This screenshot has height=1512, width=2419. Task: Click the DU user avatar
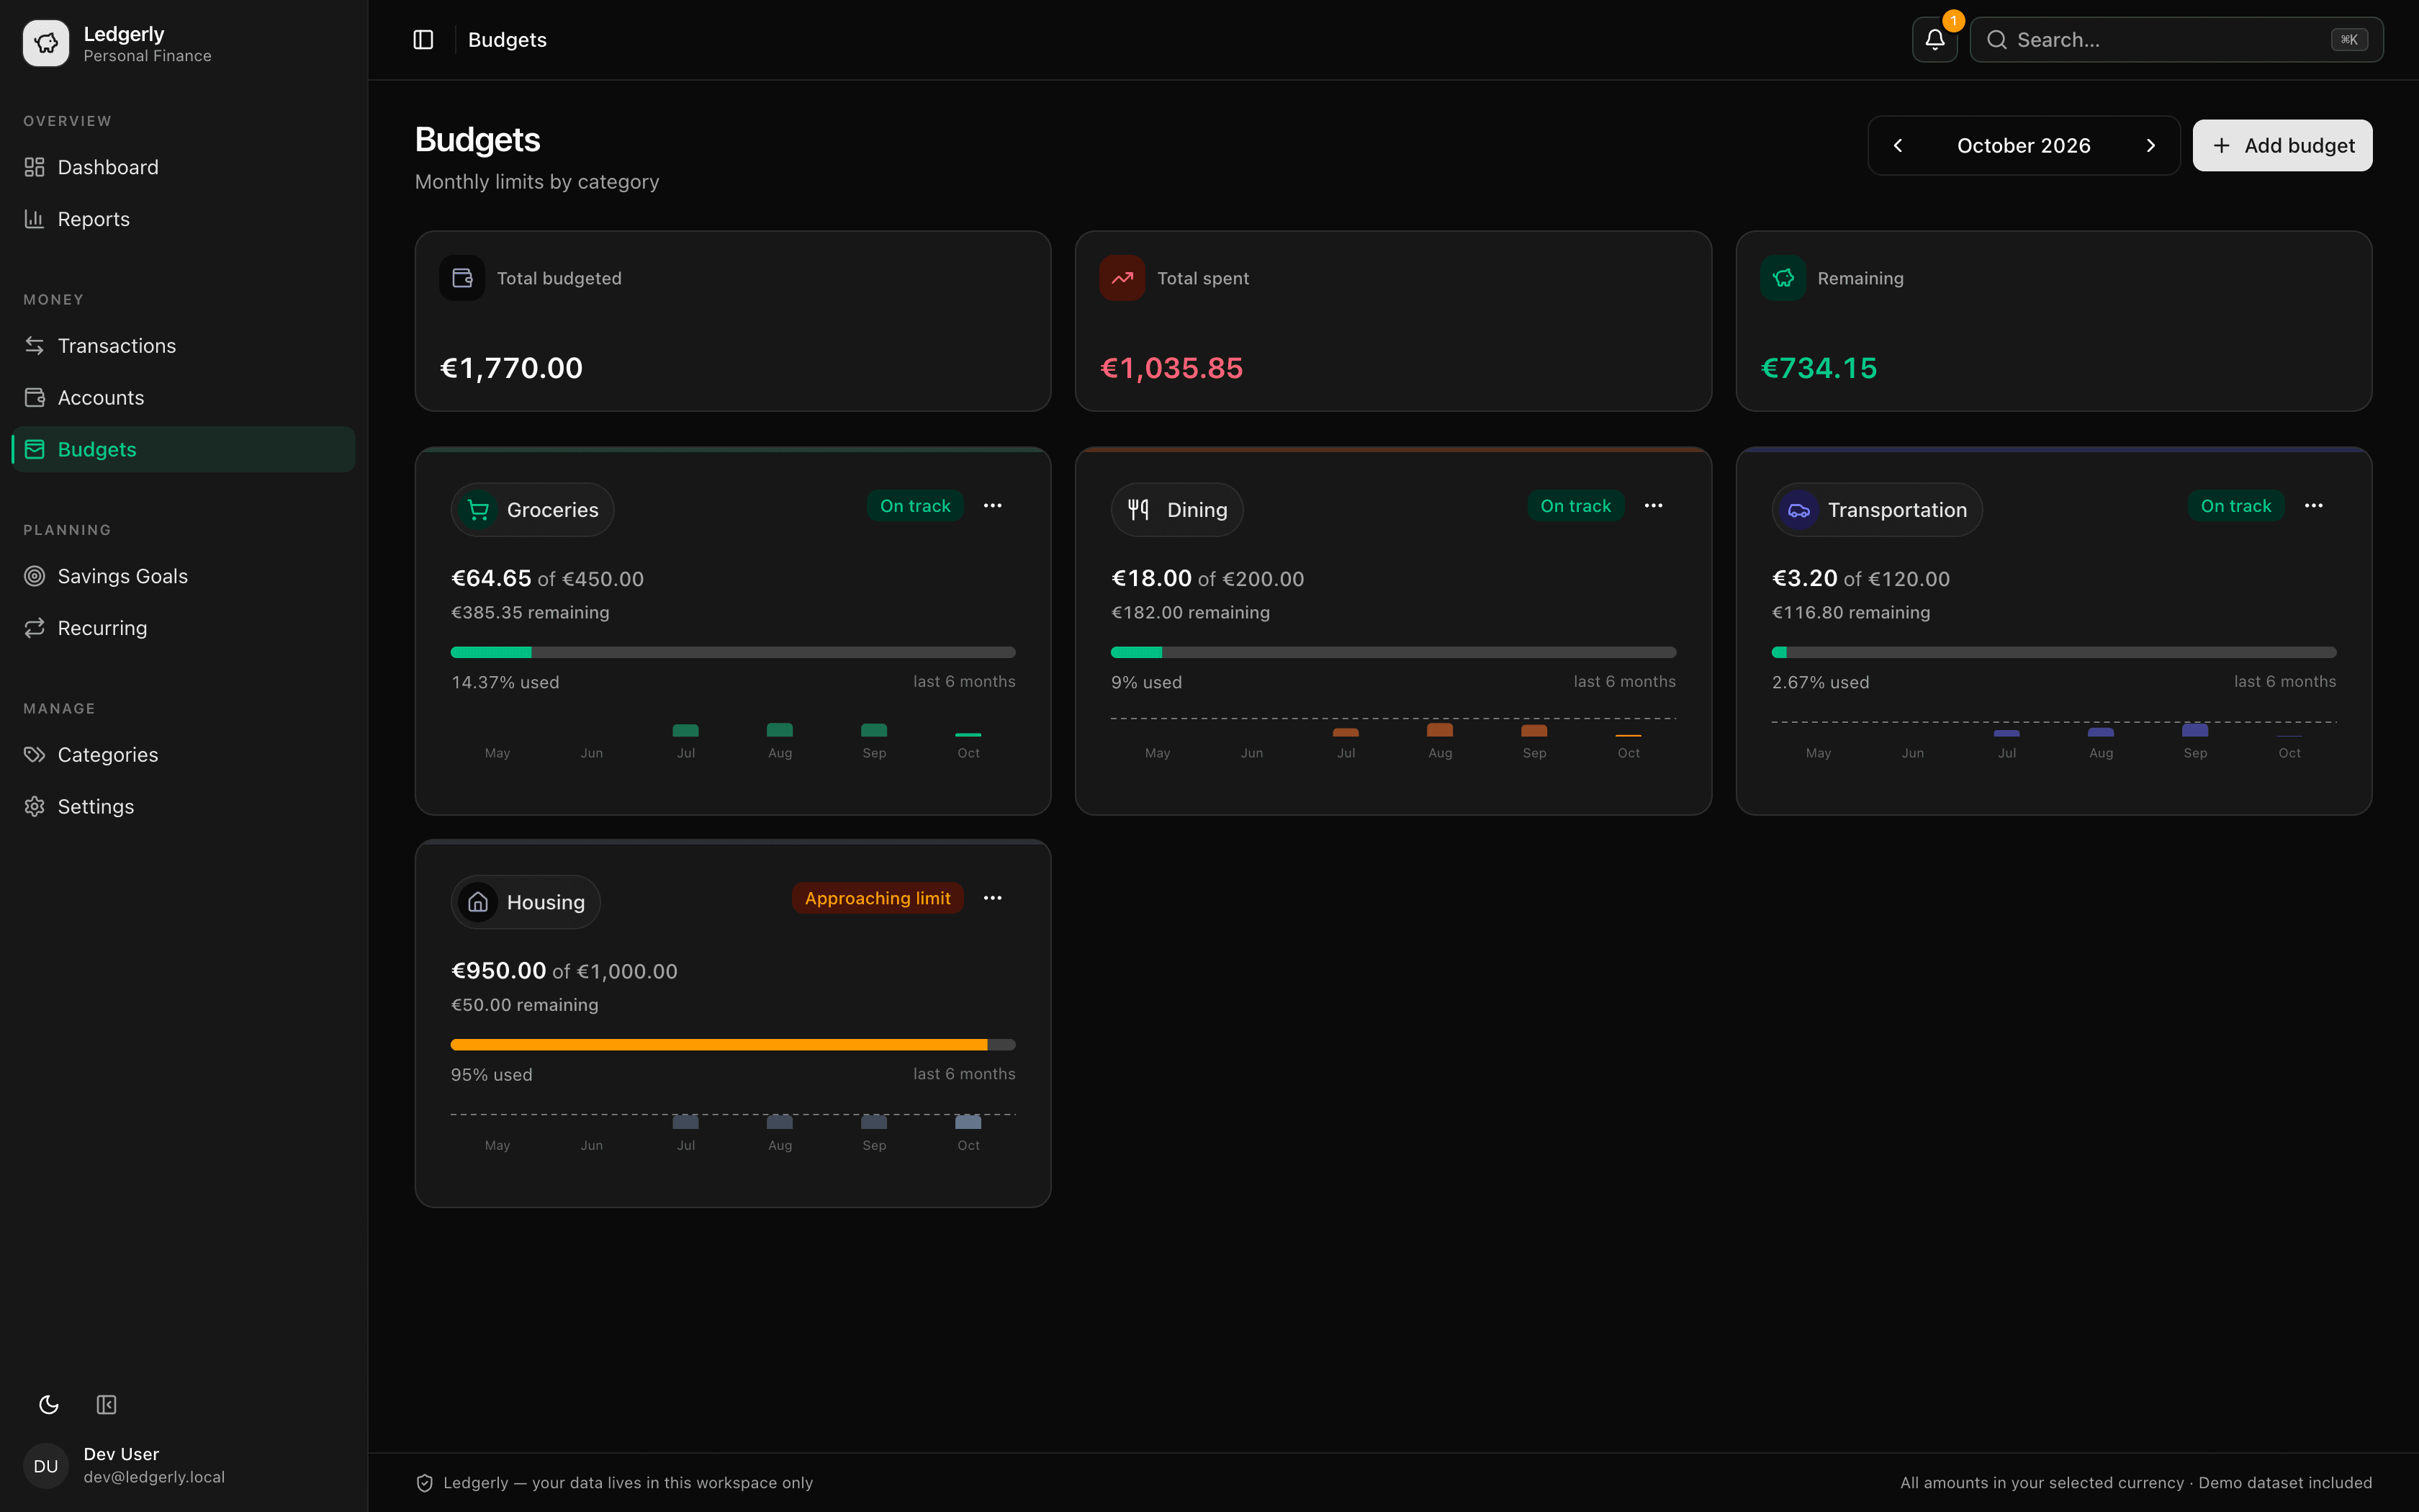pyautogui.click(x=46, y=1466)
